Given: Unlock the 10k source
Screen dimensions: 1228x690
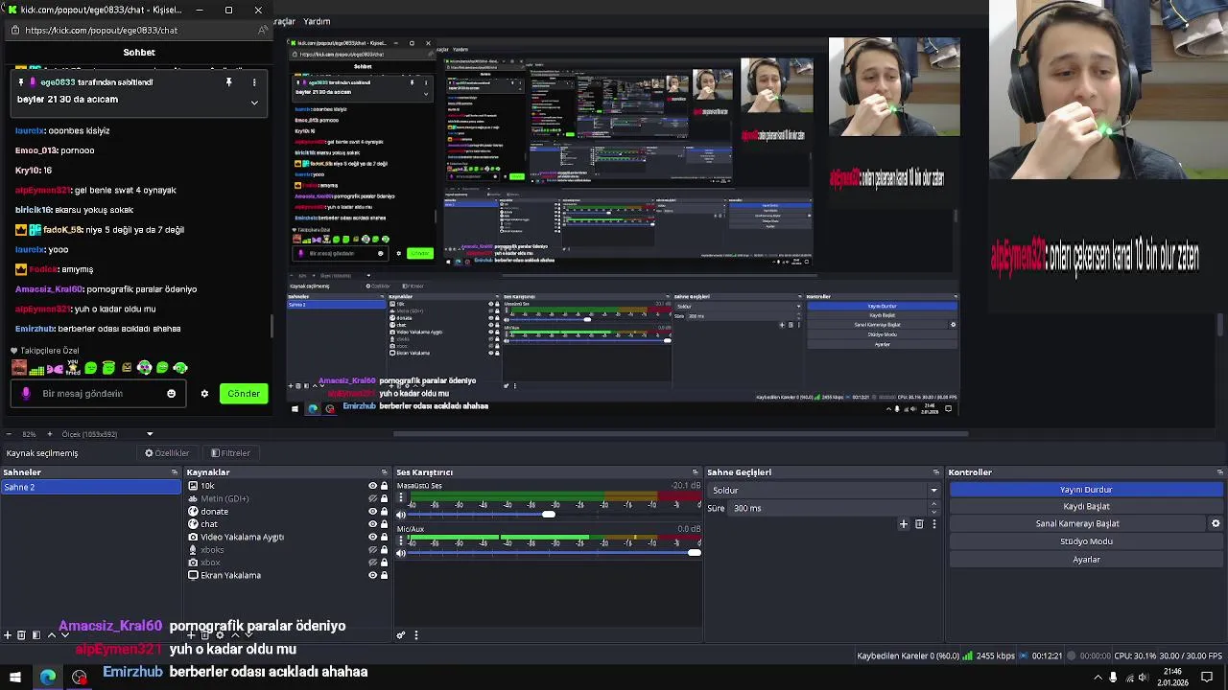Looking at the screenshot, I should 385,486.
